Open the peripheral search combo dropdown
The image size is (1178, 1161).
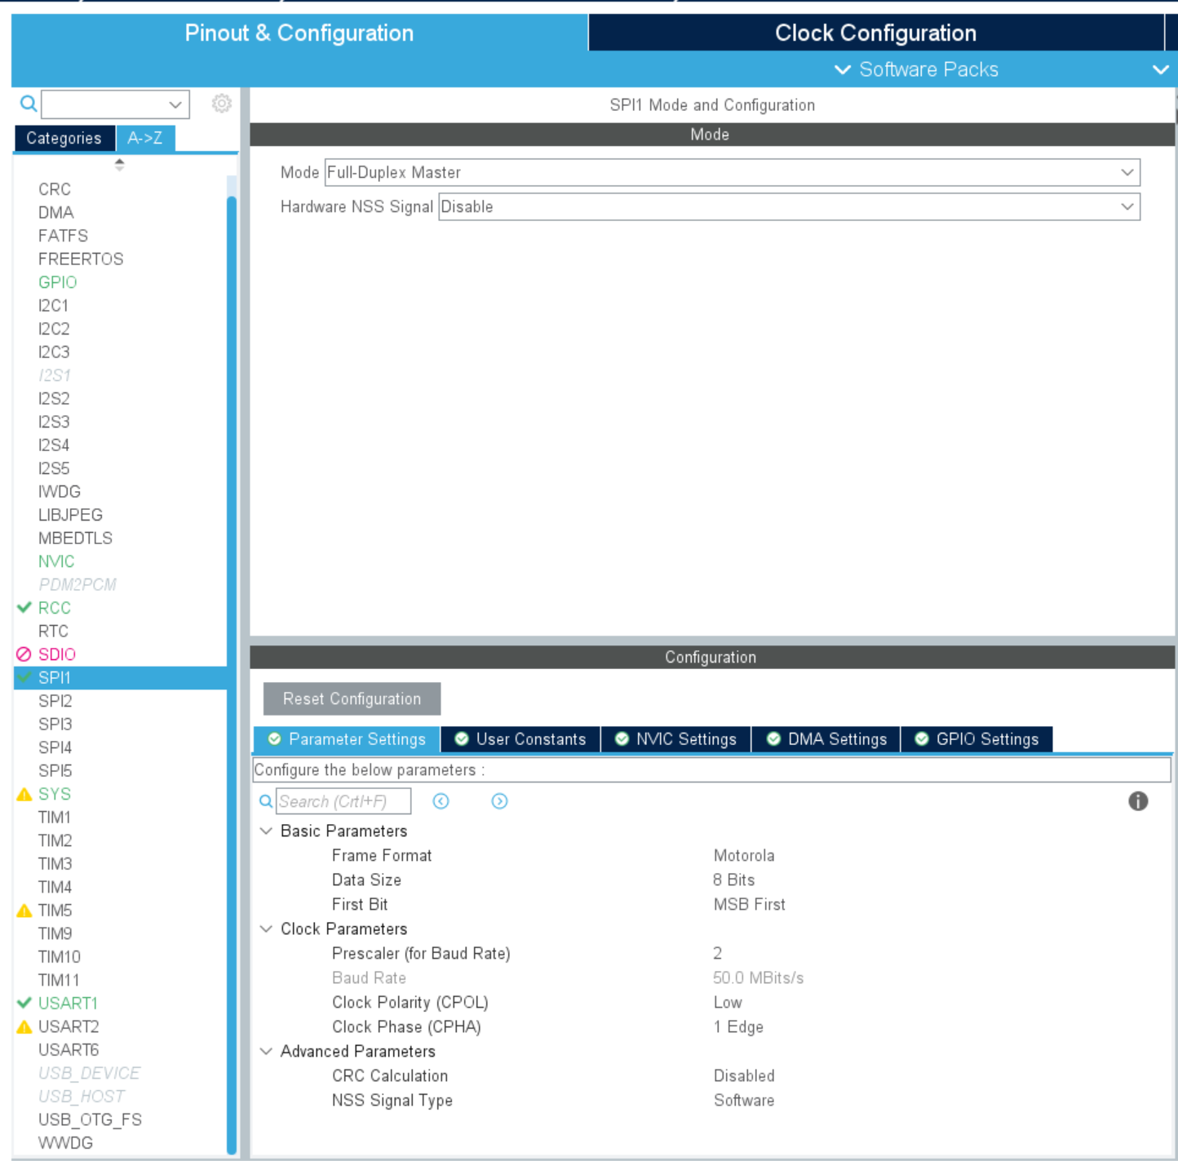coord(175,104)
